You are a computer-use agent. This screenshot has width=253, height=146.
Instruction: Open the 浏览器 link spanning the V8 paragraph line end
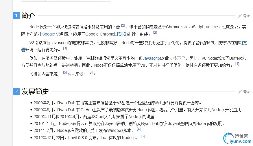(243, 43)
